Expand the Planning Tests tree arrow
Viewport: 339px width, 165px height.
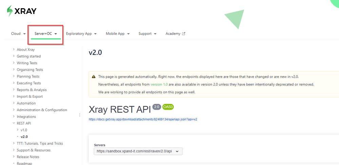click(14, 76)
